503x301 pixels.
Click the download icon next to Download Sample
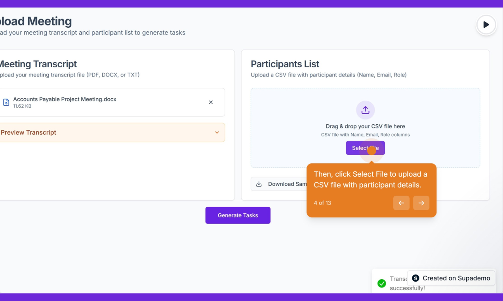click(259, 184)
